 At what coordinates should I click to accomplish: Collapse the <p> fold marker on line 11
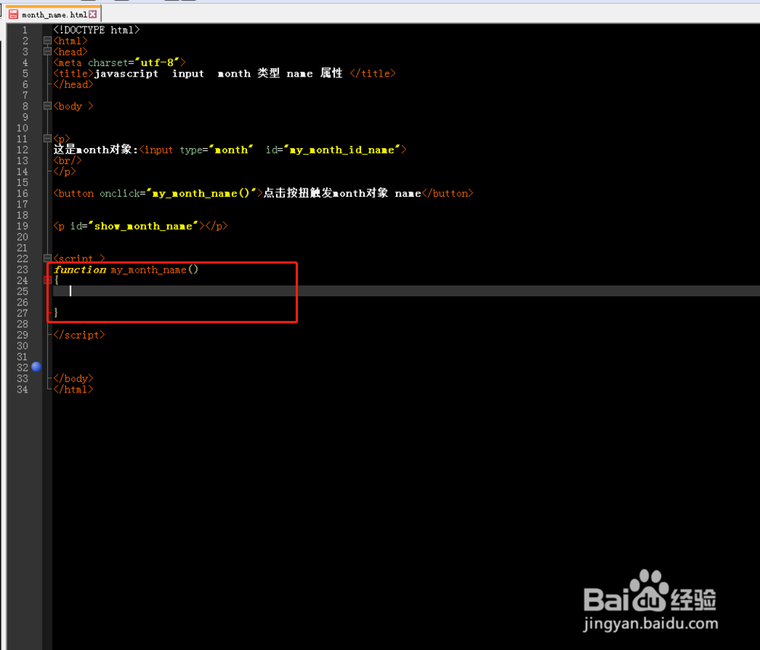(47, 138)
